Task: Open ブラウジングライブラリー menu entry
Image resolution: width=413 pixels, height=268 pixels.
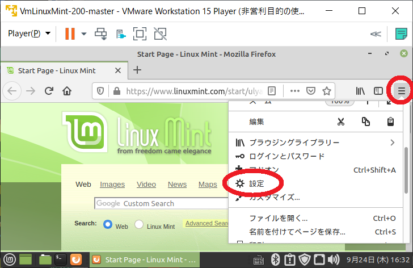Action: pyautogui.click(x=315, y=143)
